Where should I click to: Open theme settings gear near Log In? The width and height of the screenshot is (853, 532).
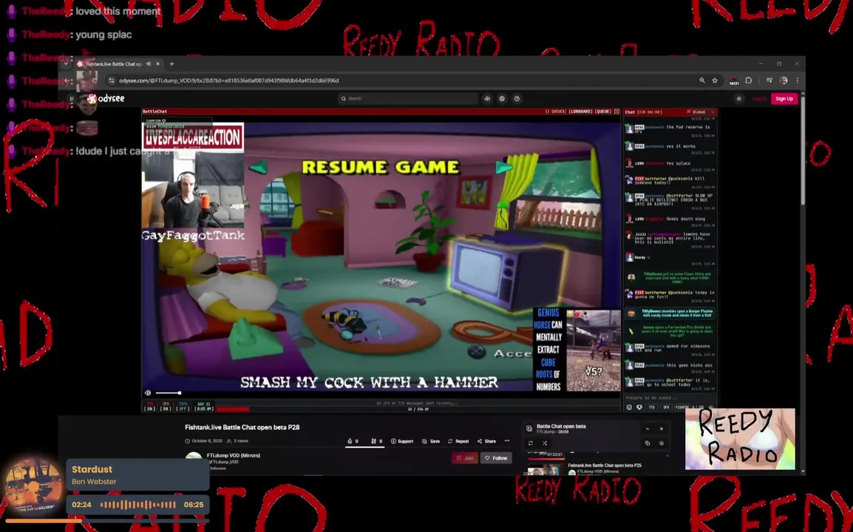pyautogui.click(x=738, y=98)
